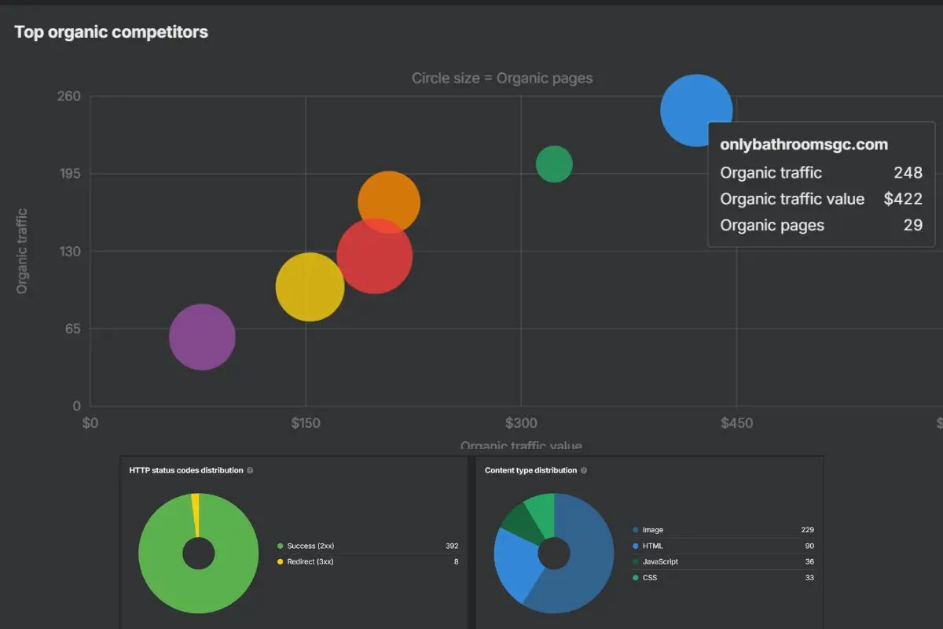Open the HTTP status codes distribution help icon

click(x=250, y=470)
